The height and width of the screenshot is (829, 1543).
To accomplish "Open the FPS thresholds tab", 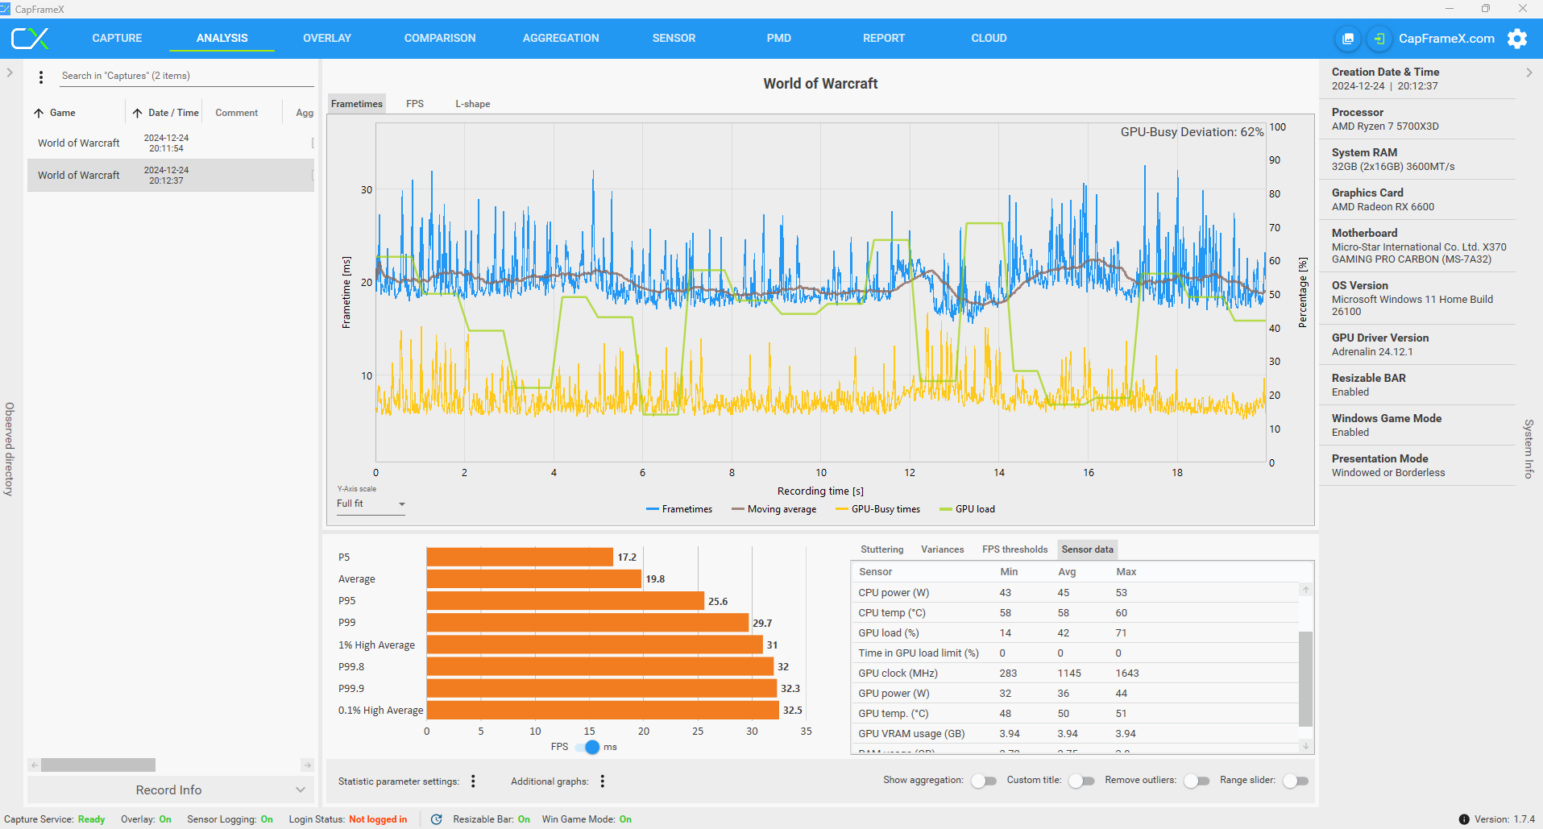I will [1014, 549].
